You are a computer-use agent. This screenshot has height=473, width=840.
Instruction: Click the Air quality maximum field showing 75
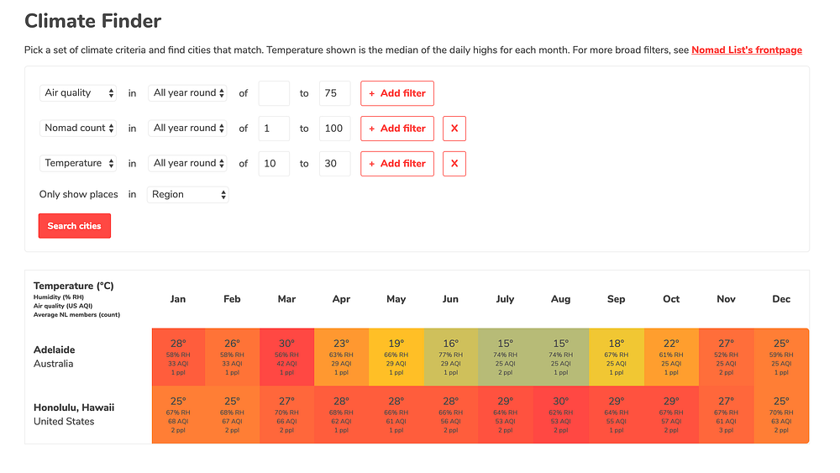335,93
